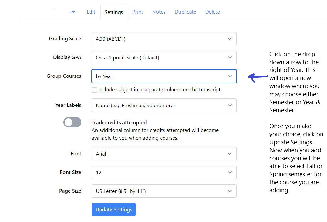Image resolution: width=327 pixels, height=222 pixels.
Task: Click the chevron arrow in Grading Scale
Action: [x=229, y=39]
